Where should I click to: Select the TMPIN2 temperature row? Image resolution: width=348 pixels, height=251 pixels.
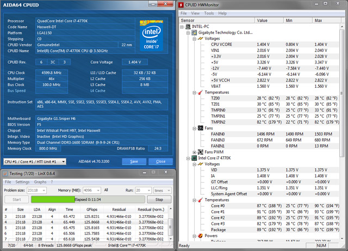point(274,122)
